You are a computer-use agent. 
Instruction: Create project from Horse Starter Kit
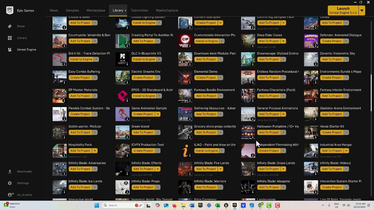[332, 132]
